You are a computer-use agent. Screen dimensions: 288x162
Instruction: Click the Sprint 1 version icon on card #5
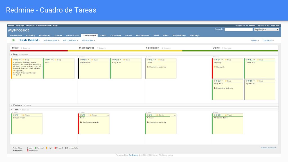pos(14,71)
